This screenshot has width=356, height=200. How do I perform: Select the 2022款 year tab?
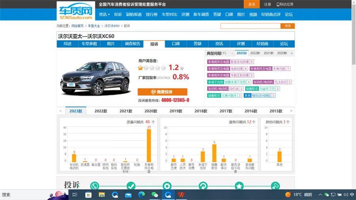(101, 111)
